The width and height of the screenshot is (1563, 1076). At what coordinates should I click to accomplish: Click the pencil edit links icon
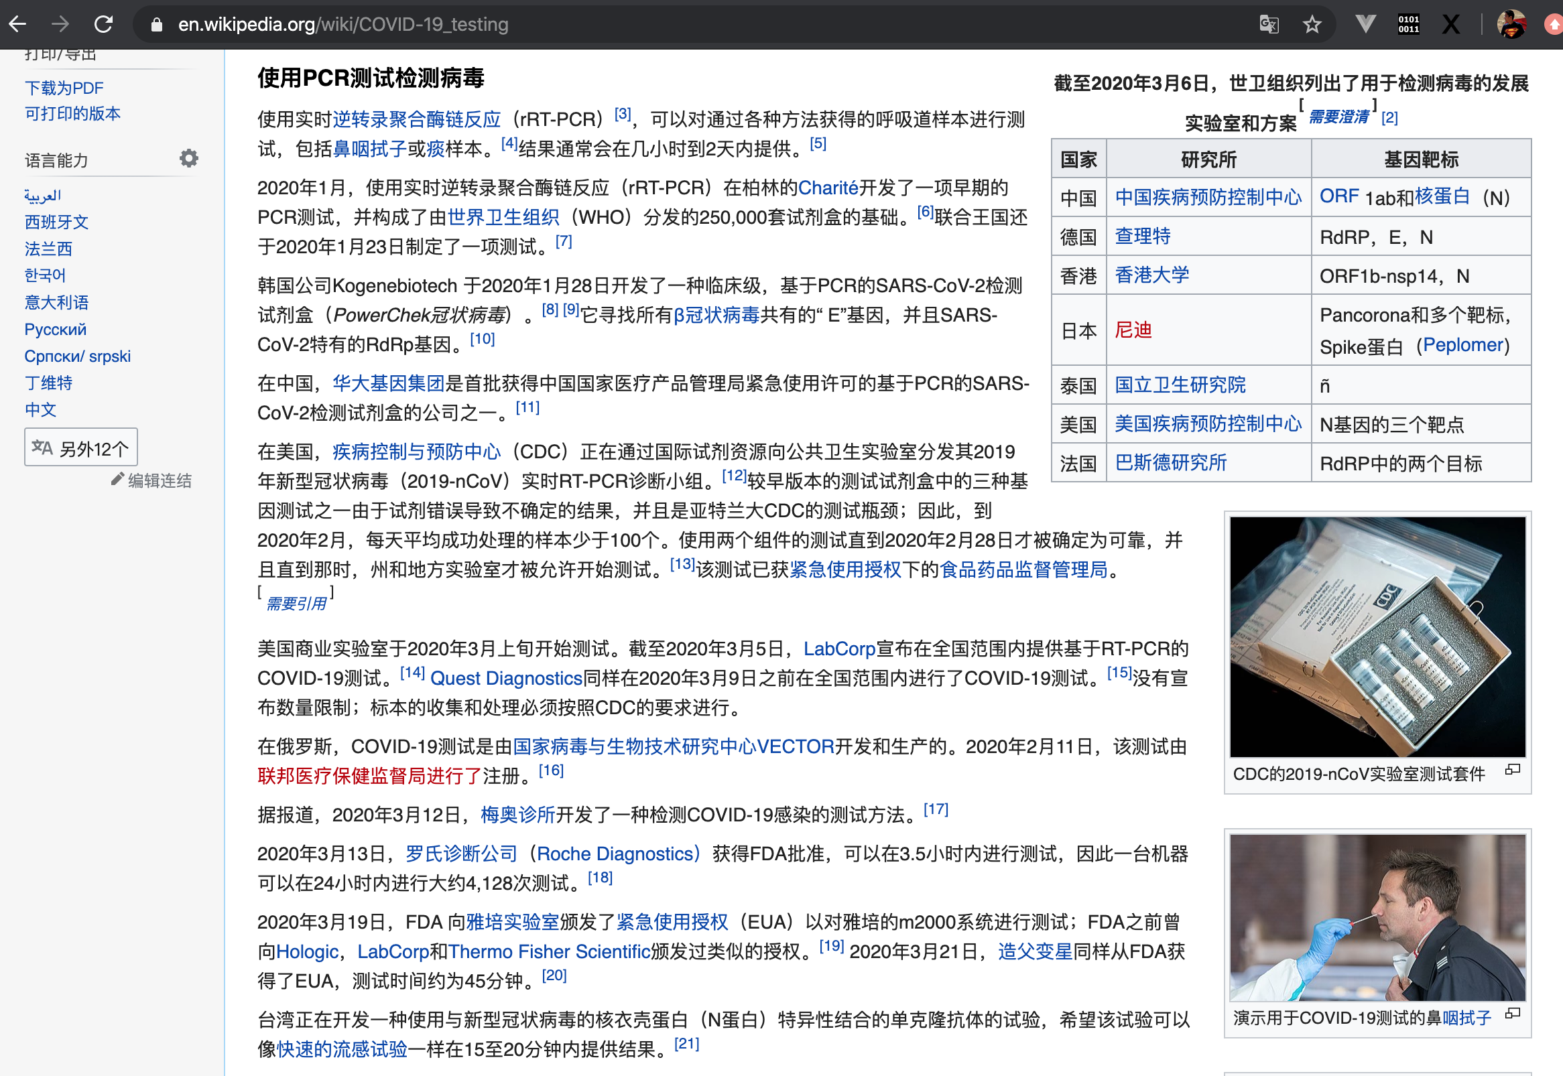pyautogui.click(x=117, y=479)
